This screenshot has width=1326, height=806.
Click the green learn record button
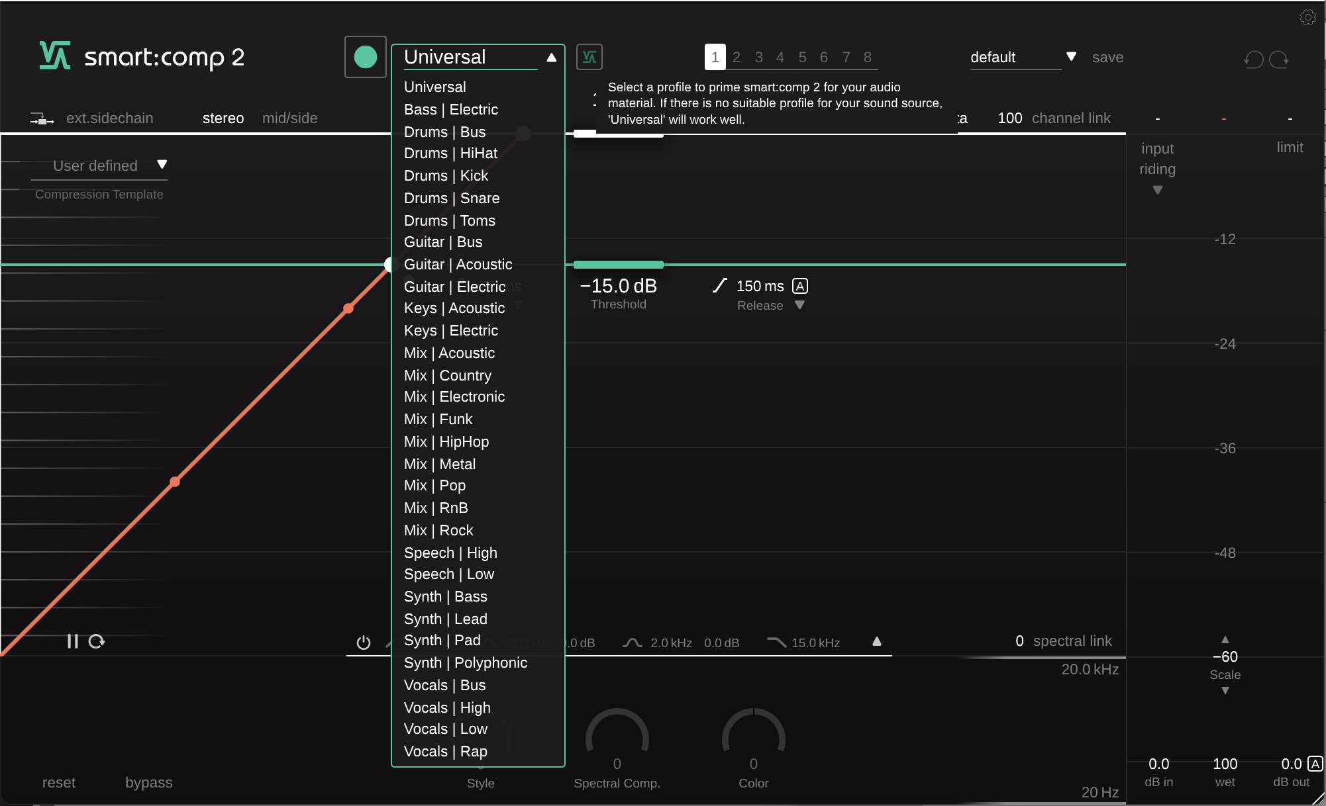pyautogui.click(x=365, y=57)
